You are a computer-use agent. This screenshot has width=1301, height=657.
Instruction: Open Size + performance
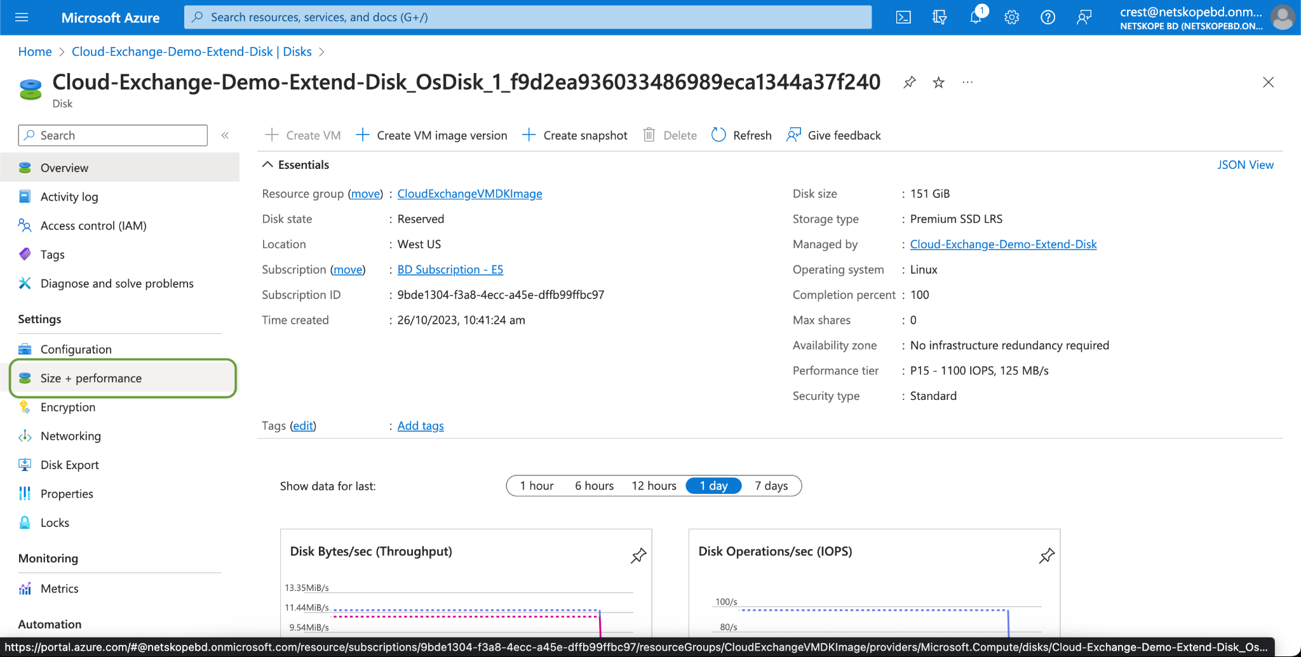123,378
